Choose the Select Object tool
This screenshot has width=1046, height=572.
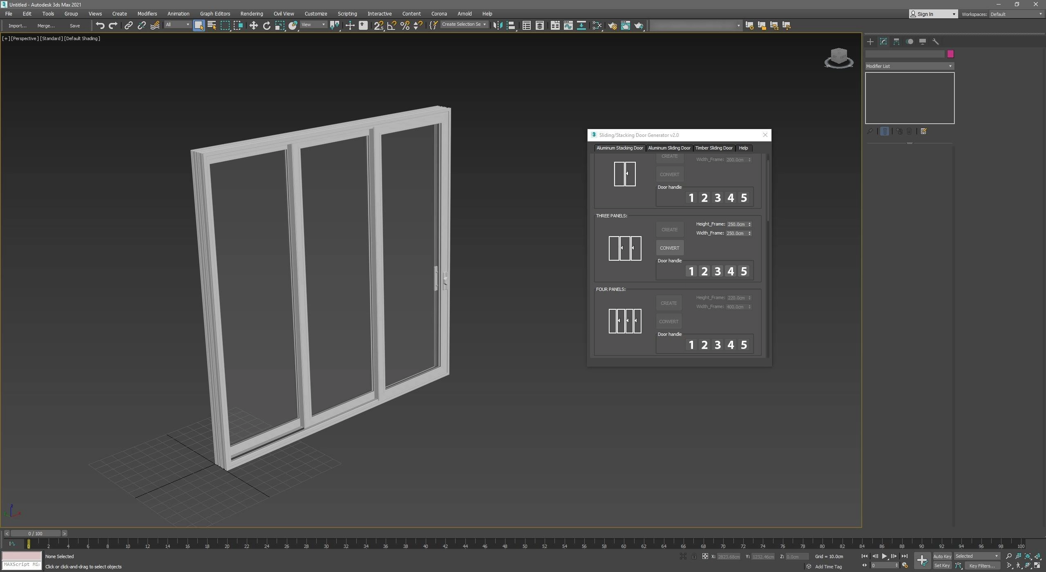coord(199,25)
